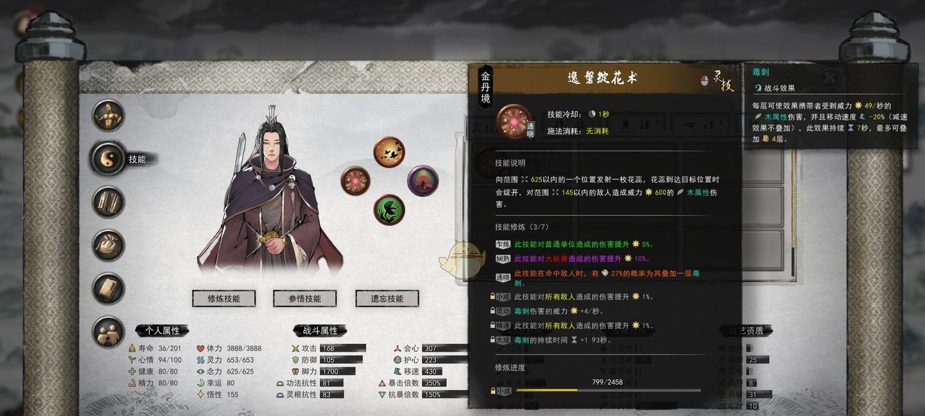Image resolution: width=925 pixels, height=416 pixels.
Task: Click the lock beside 大成 tier
Action: 492,339
